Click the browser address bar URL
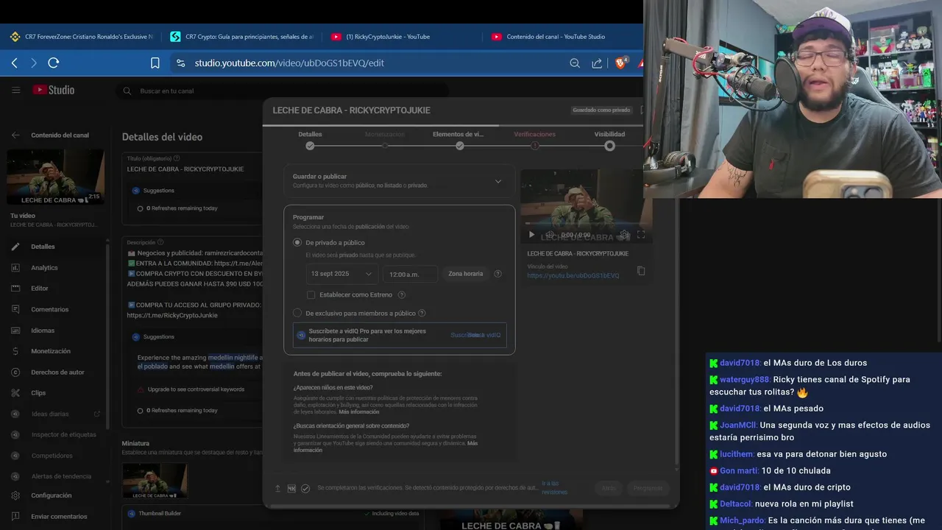The image size is (942, 530). click(x=289, y=63)
